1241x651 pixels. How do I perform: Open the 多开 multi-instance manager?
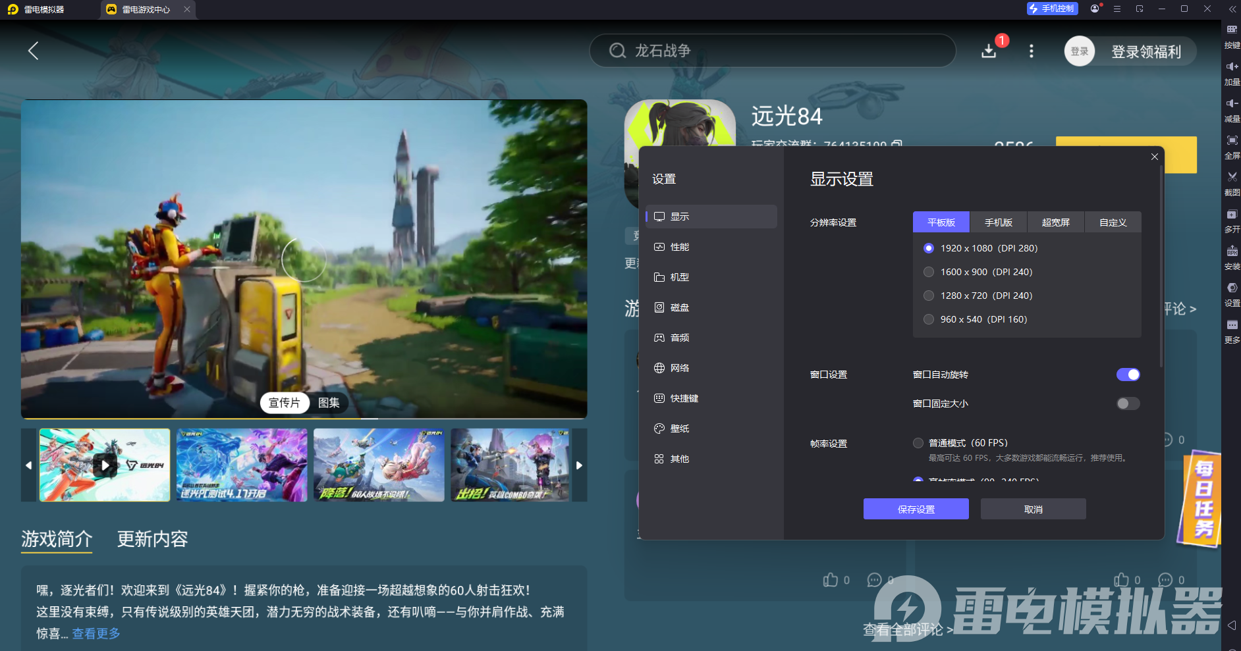pyautogui.click(x=1232, y=221)
